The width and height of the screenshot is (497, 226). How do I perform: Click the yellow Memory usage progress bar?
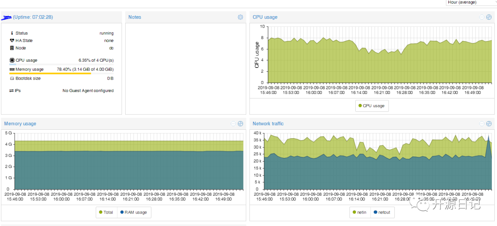tap(62, 74)
